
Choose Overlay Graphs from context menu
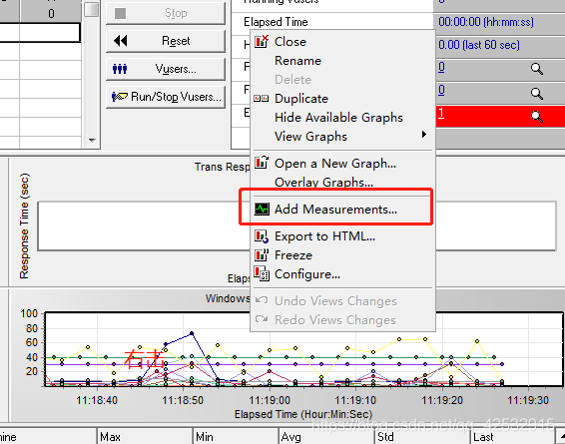(323, 182)
